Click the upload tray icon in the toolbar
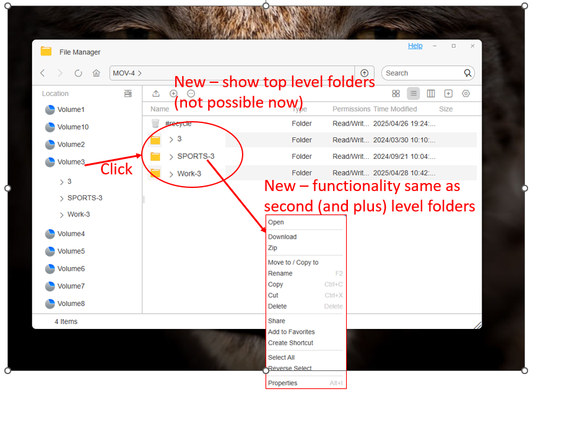Screen dimensions: 564x426 pyautogui.click(x=156, y=94)
